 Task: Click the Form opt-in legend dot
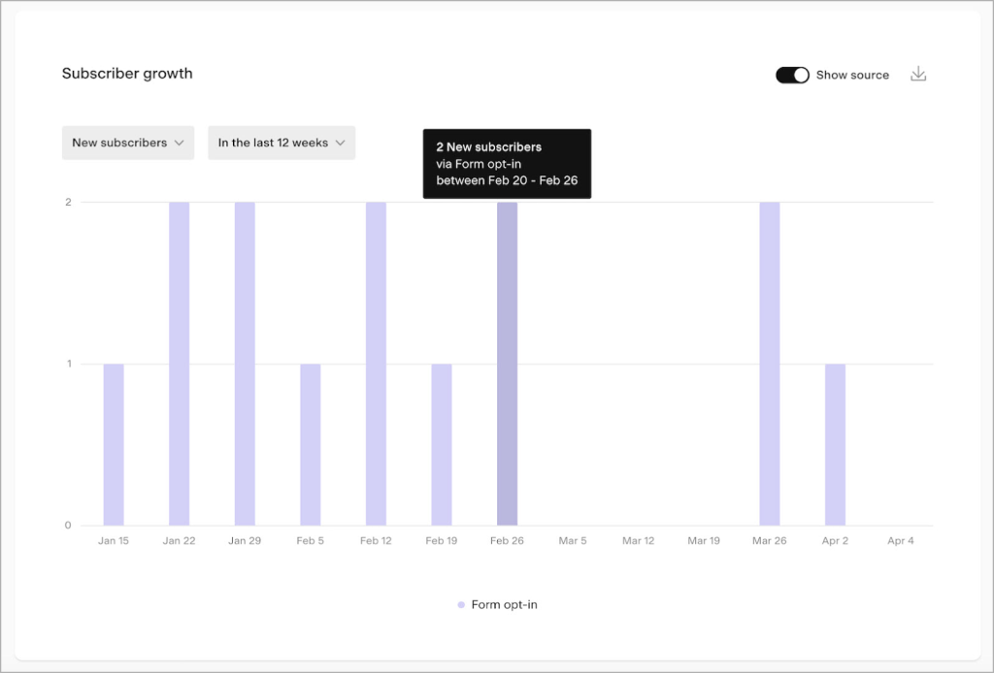[x=461, y=605]
